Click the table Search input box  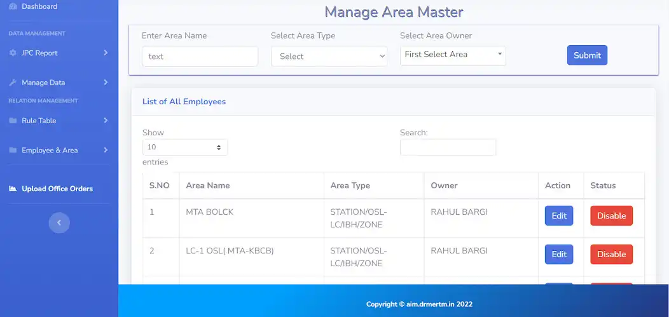tap(448, 147)
